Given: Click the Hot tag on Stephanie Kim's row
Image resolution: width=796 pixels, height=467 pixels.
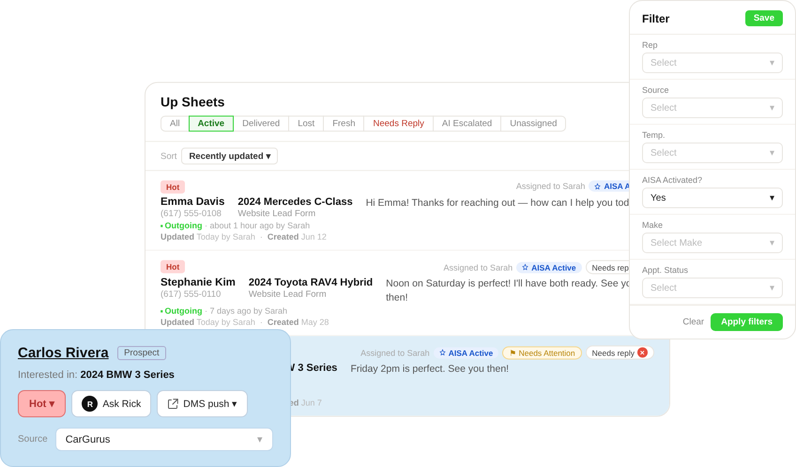Looking at the screenshot, I should pyautogui.click(x=173, y=267).
